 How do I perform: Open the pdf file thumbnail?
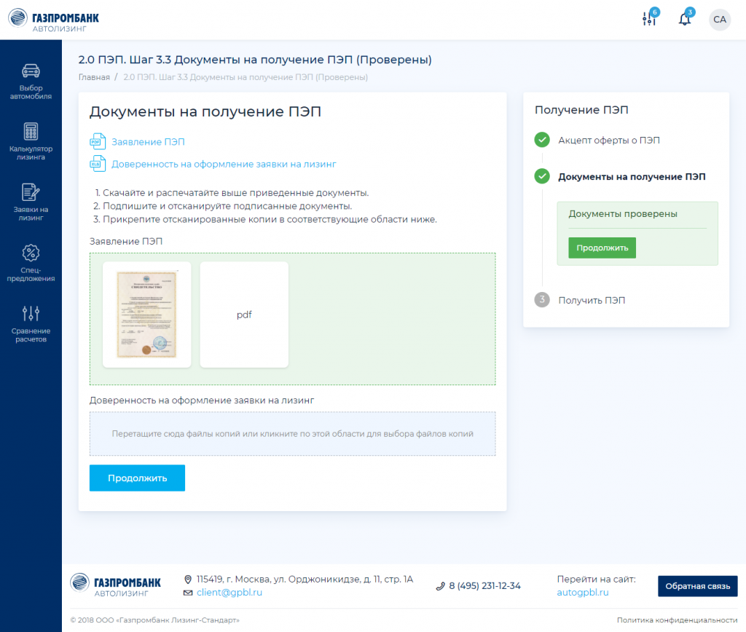244,315
